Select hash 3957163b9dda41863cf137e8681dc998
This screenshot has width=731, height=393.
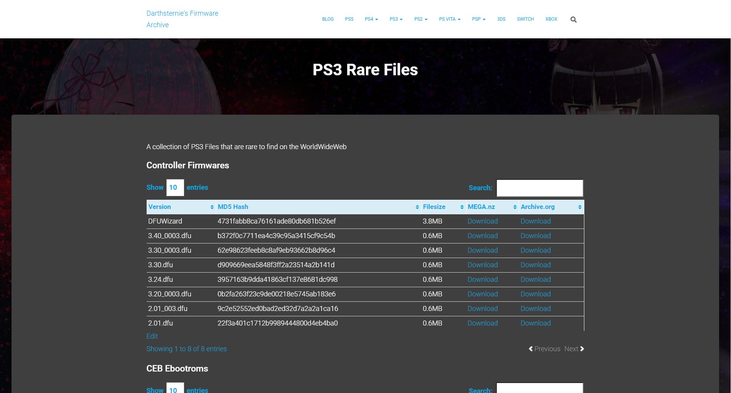point(278,280)
